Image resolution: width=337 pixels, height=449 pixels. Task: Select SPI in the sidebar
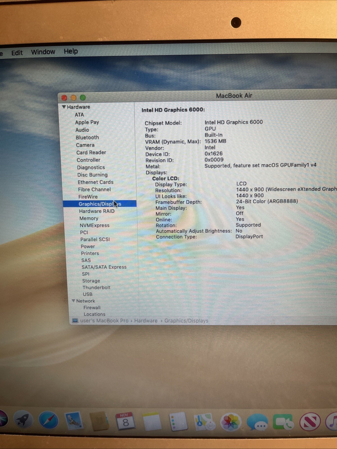point(86,274)
